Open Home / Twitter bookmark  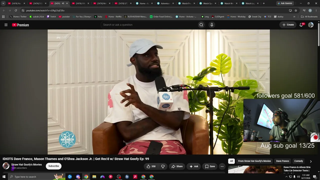click(x=18, y=17)
